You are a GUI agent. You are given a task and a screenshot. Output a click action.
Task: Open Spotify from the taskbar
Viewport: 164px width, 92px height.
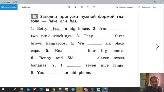point(79,89)
